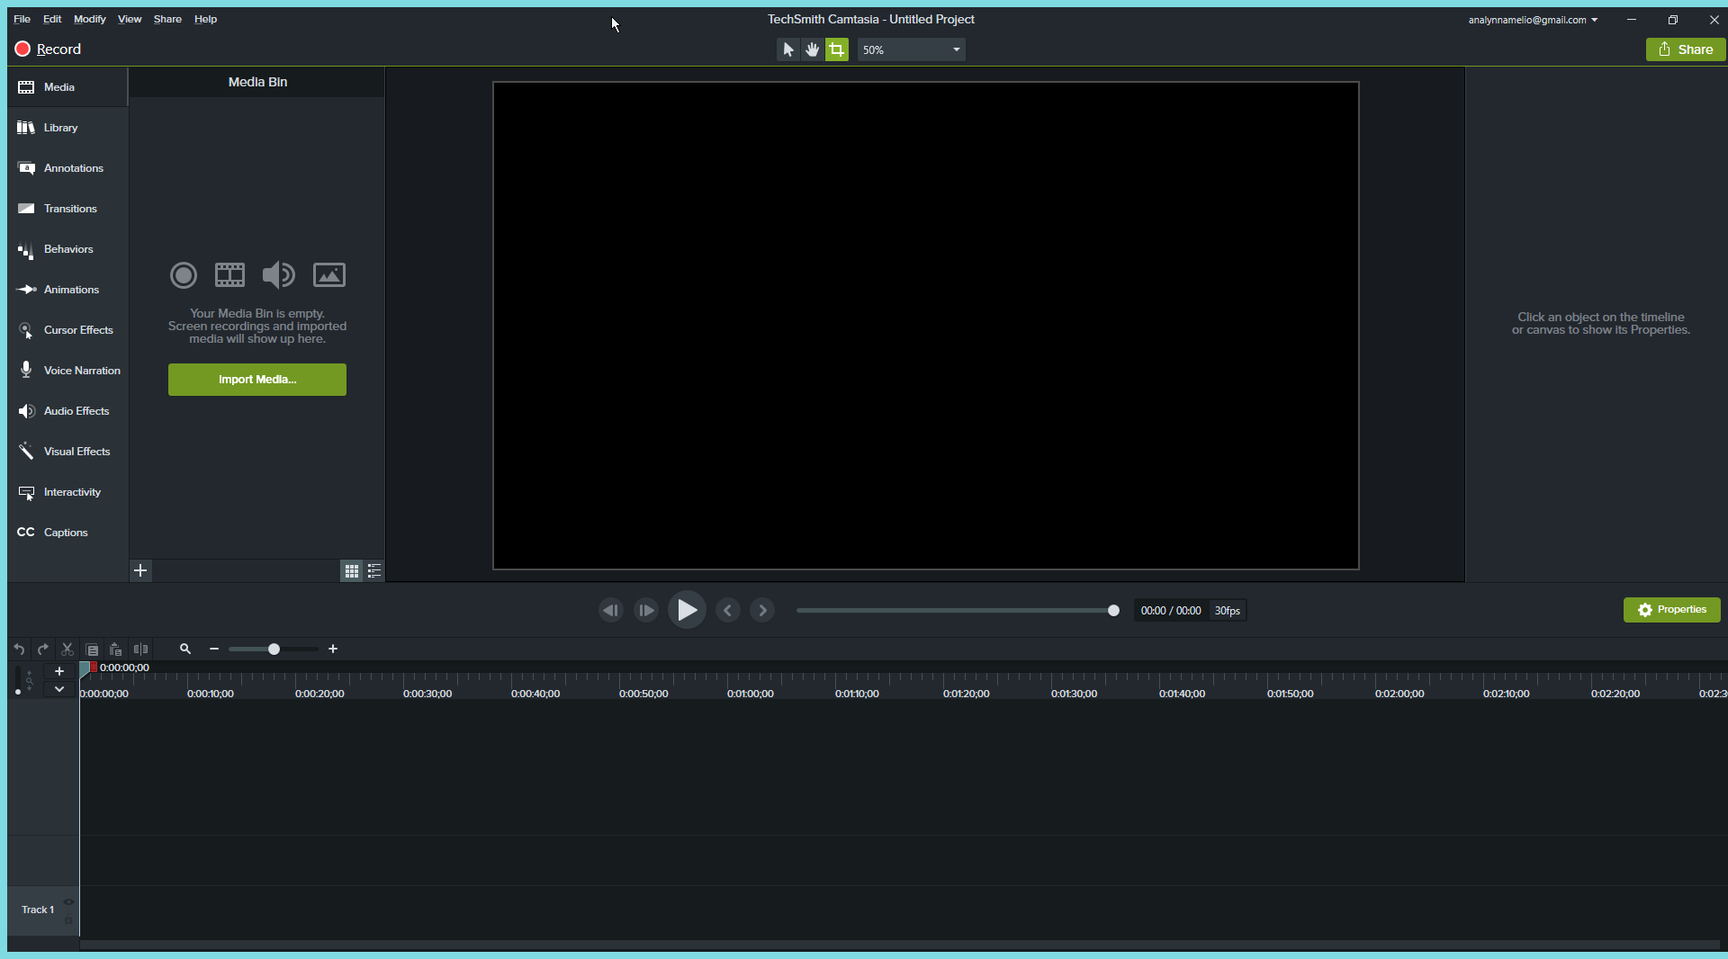Switch Media Bin to details list view
Screen dimensions: 1728x959
374,570
